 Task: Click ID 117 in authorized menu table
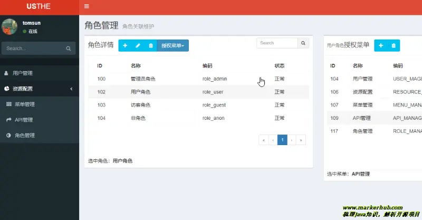point(334,131)
